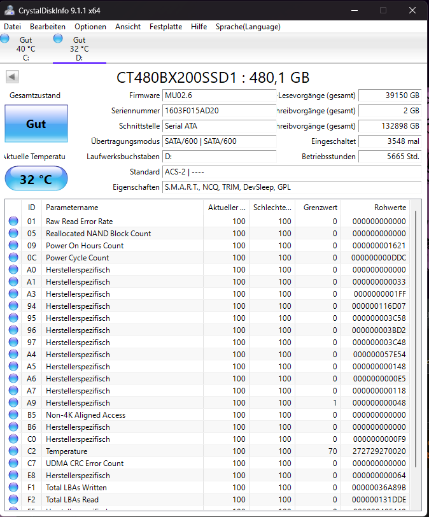Click the Firmware field MU02.6
This screenshot has width=429, height=517.
click(x=219, y=96)
